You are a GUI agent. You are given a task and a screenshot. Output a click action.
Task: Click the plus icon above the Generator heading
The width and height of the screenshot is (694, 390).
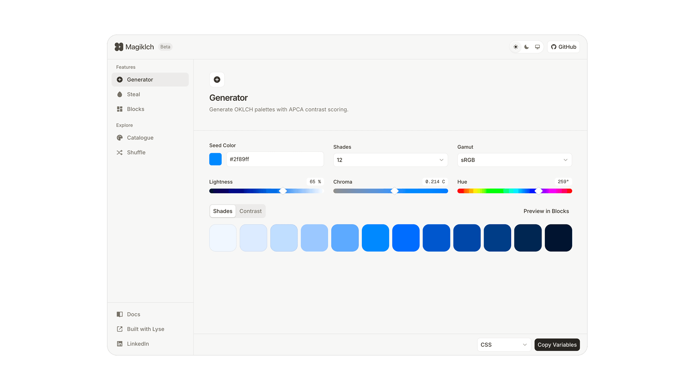click(x=217, y=80)
